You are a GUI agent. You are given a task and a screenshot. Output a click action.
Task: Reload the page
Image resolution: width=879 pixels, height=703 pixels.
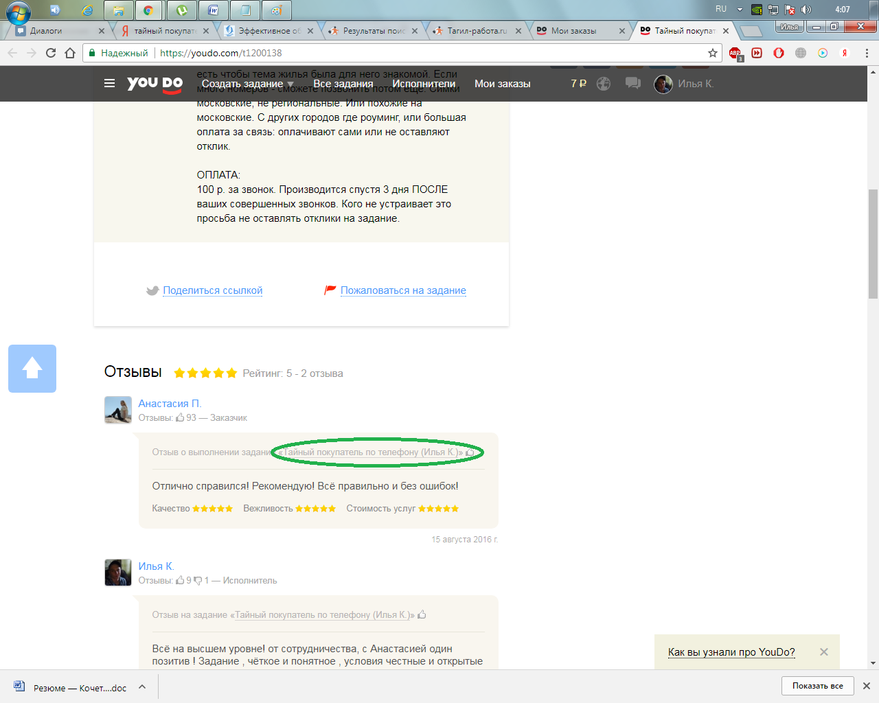(x=51, y=53)
